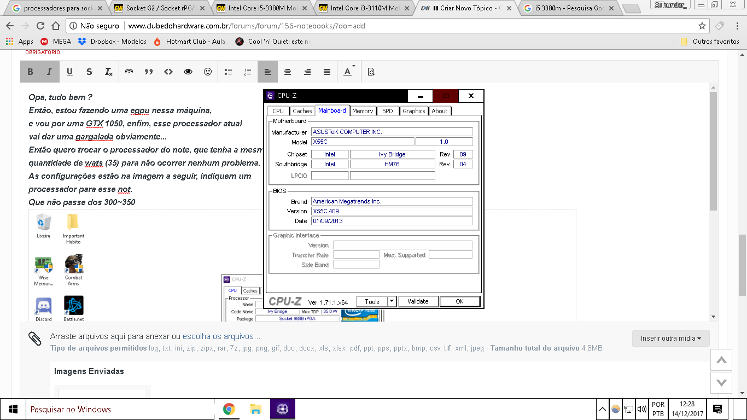
Task: Click the editor scrollbar down arrow
Action: tap(713, 317)
